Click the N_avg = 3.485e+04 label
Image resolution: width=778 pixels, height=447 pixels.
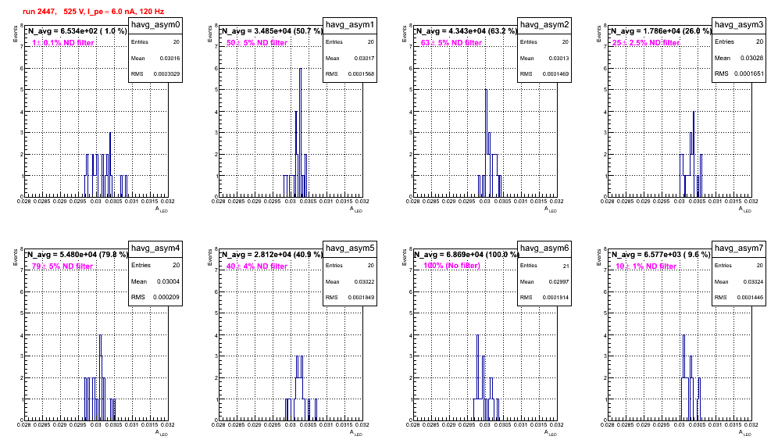click(271, 31)
